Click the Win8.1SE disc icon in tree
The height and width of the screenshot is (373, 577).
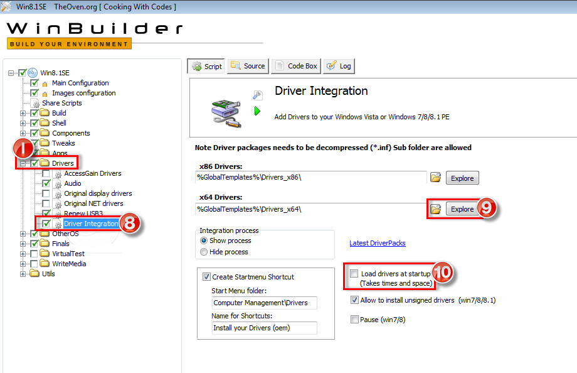(33, 73)
